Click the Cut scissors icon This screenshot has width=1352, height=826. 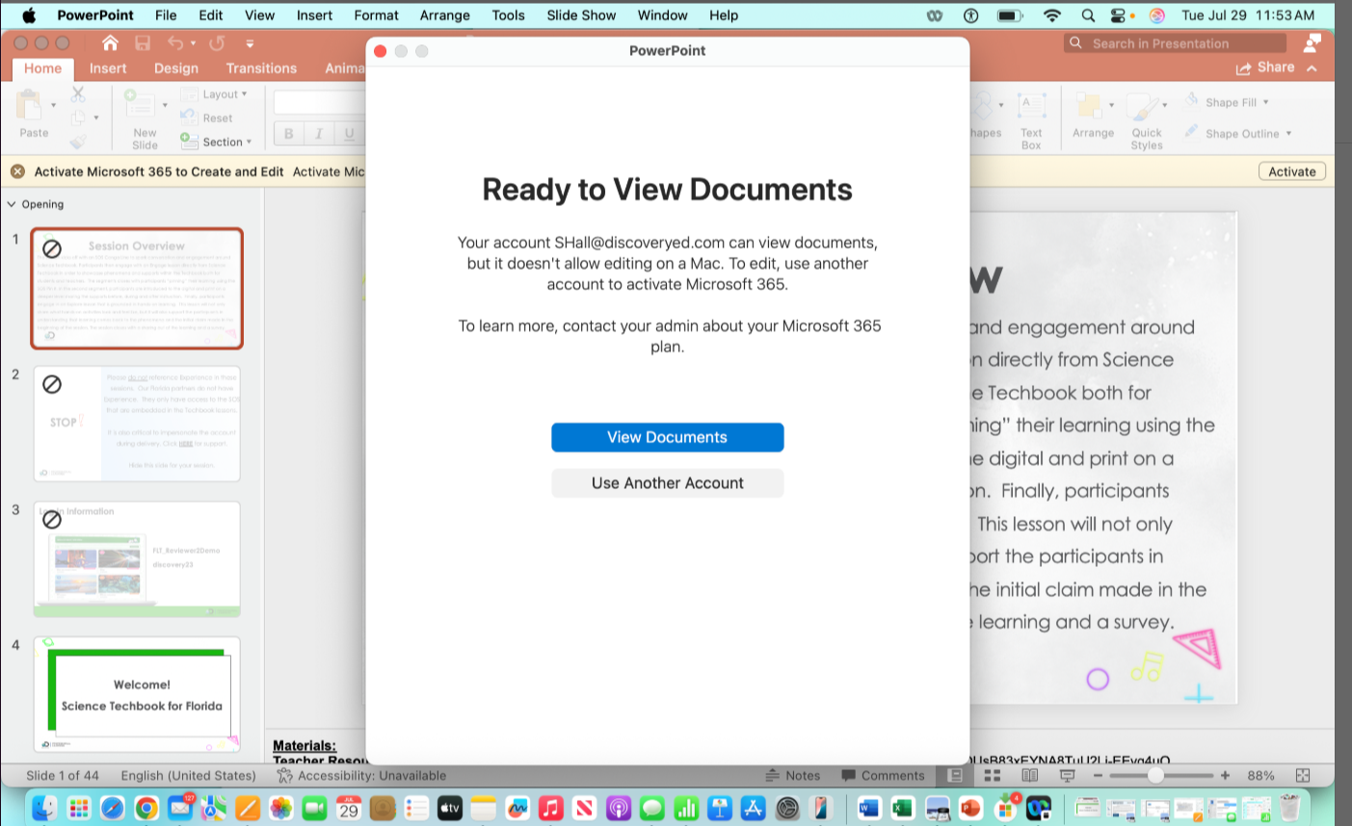78,94
